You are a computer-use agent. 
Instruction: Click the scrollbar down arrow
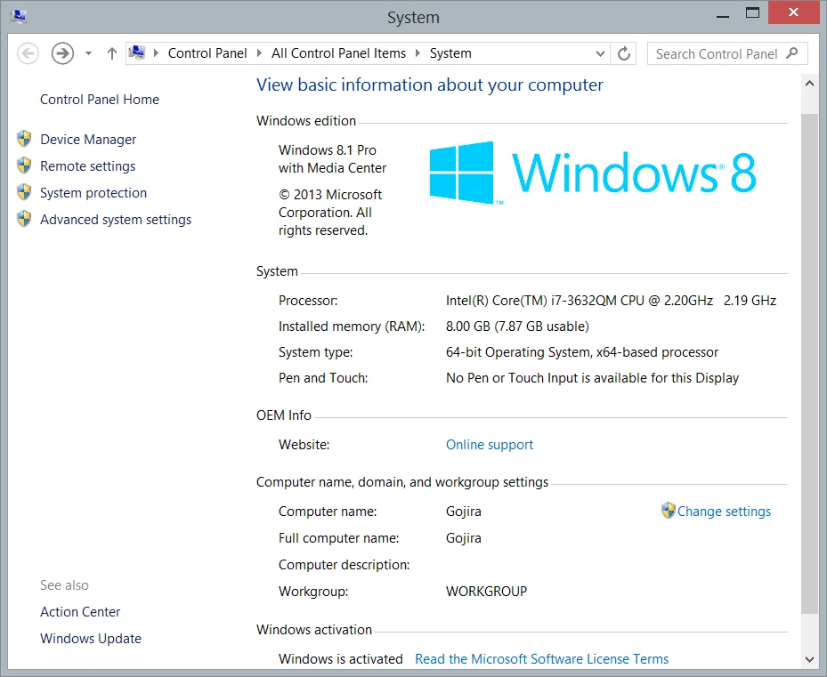pos(809,659)
